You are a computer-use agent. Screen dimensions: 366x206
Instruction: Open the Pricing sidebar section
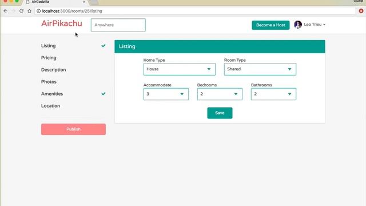pyautogui.click(x=49, y=58)
